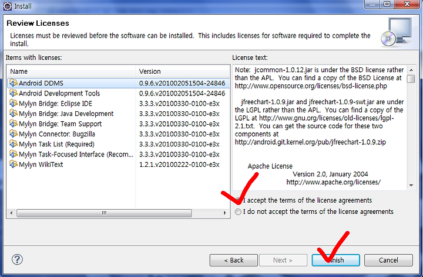Click the Android DDMS feature icon
This screenshot has width=423, height=277.
tap(14, 83)
